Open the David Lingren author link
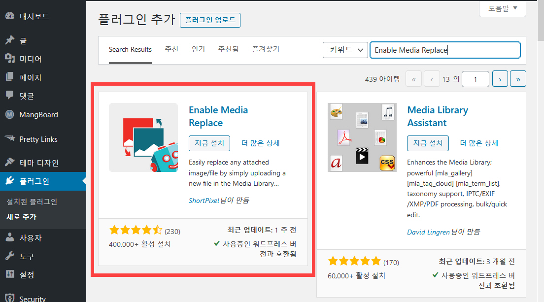The width and height of the screenshot is (544, 302). [x=428, y=232]
